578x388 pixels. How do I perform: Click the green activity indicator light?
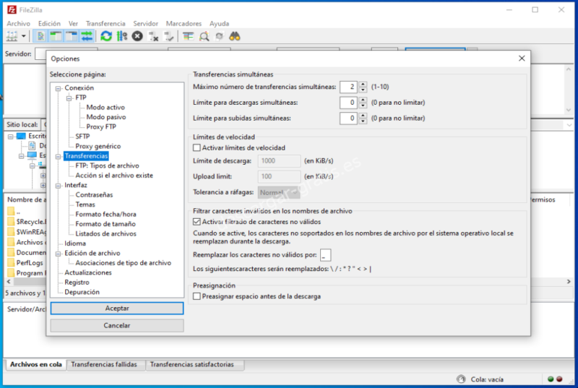(x=551, y=379)
